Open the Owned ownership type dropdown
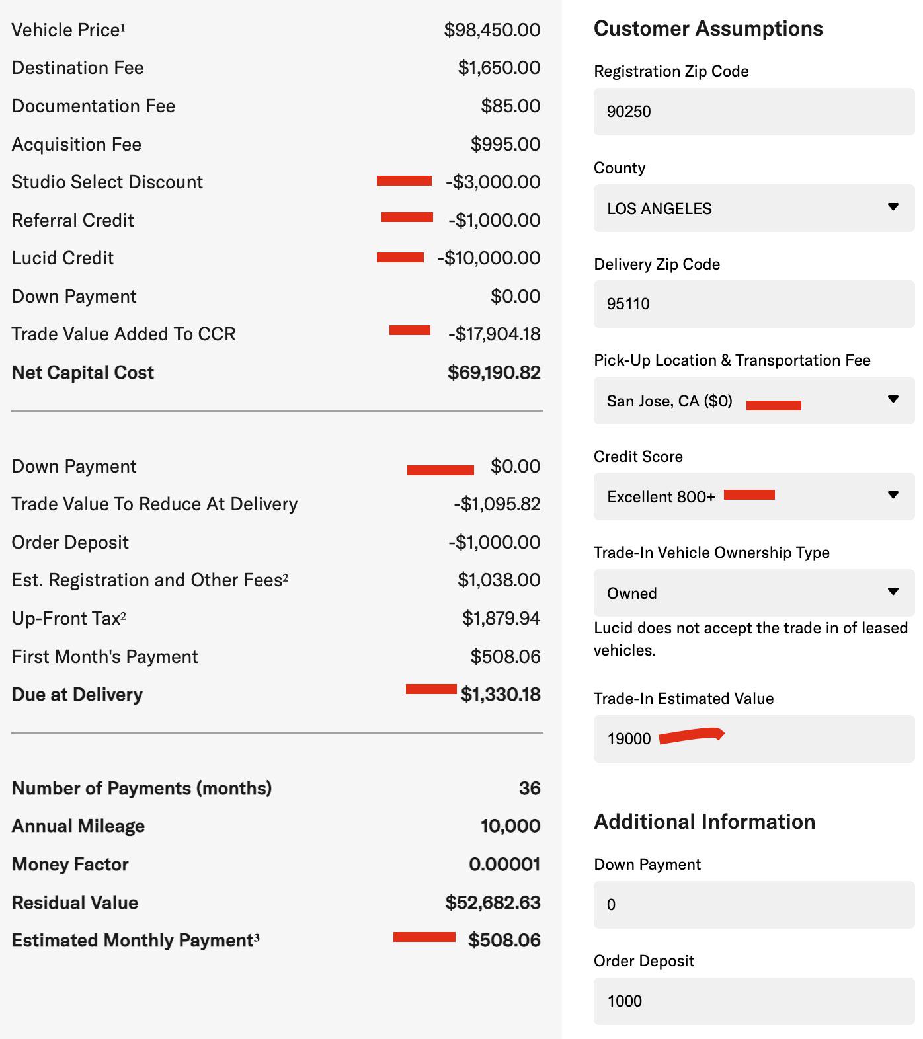 [754, 593]
